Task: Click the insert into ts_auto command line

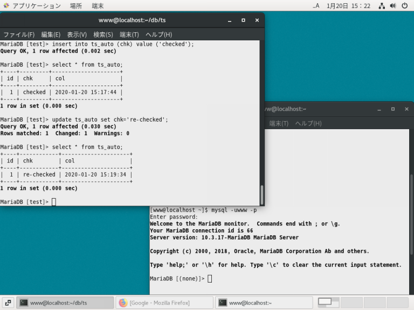Action: (97, 44)
